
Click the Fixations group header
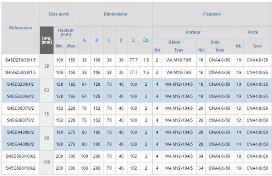click(212, 14)
